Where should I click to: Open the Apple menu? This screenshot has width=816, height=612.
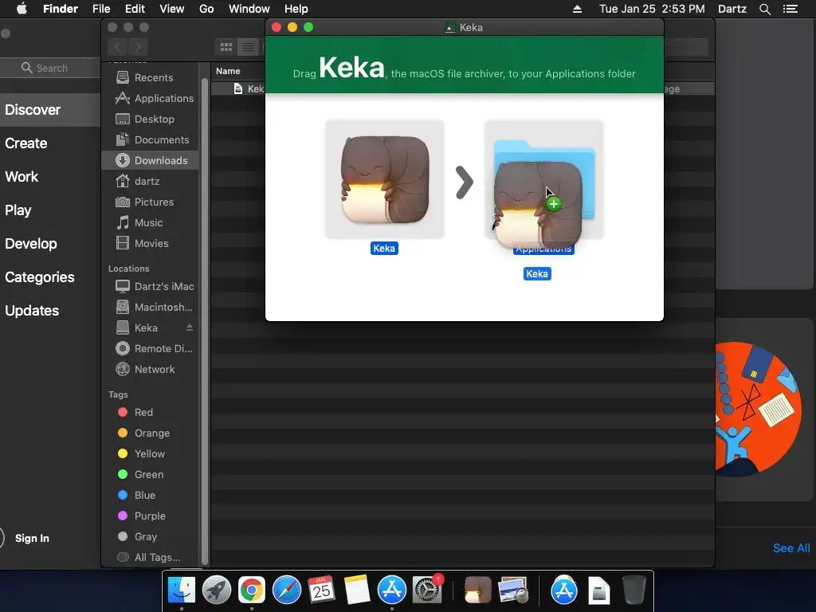(22, 9)
